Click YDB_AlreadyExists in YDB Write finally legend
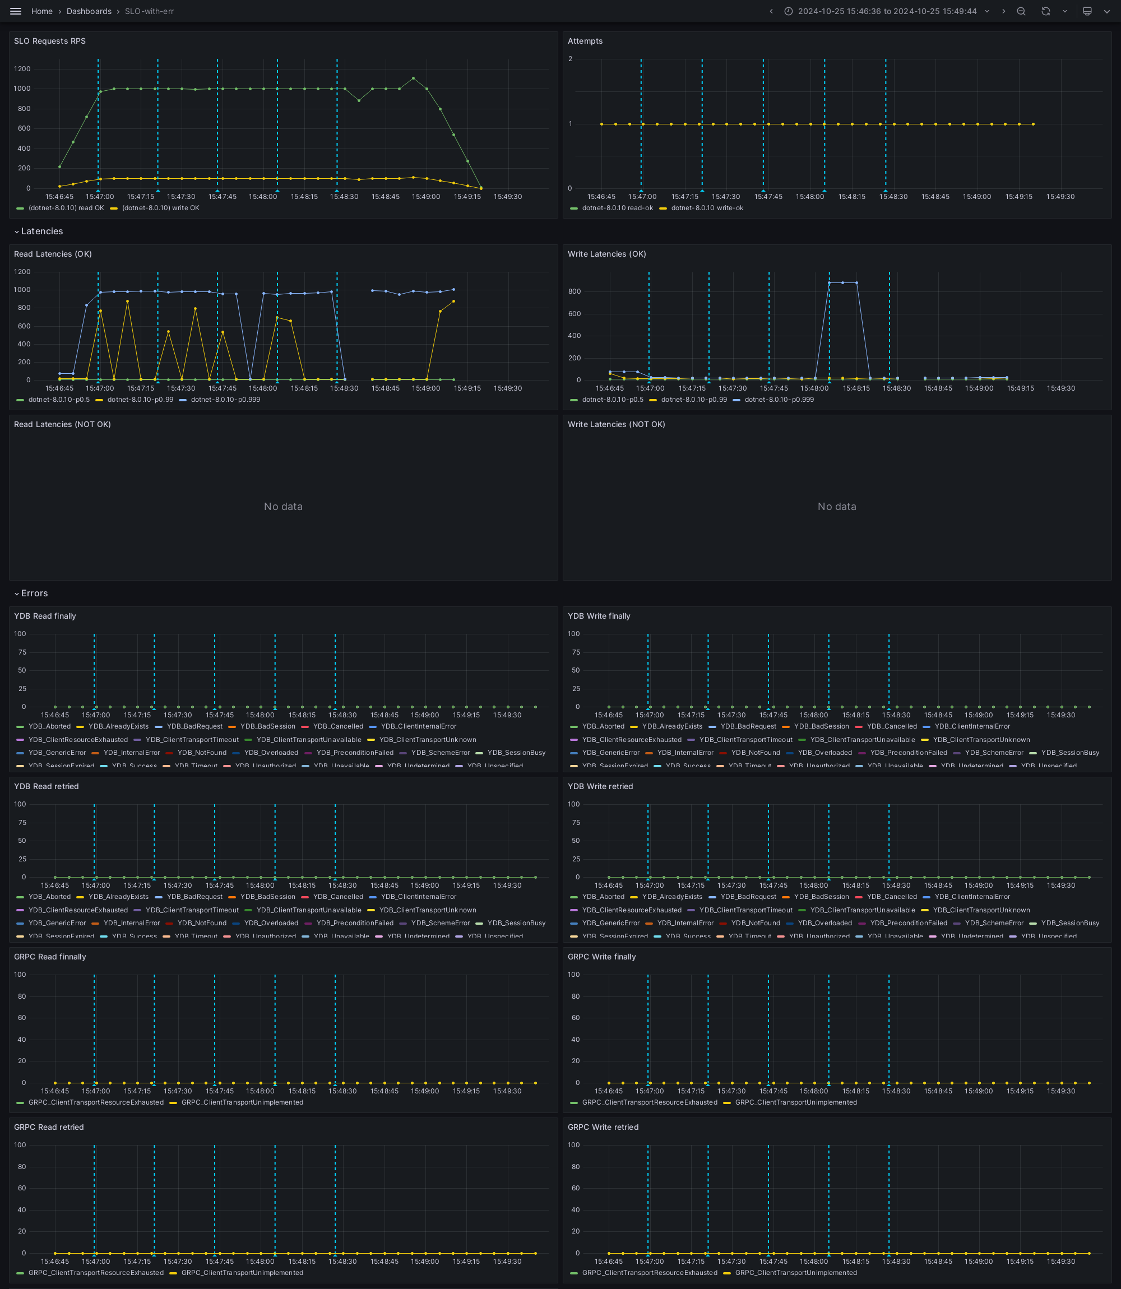The image size is (1121, 1289). click(672, 727)
